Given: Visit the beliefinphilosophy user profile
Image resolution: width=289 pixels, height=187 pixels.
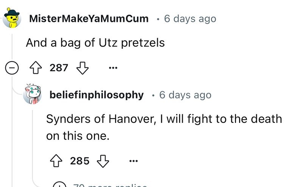Looking at the screenshot, I should point(96,95).
